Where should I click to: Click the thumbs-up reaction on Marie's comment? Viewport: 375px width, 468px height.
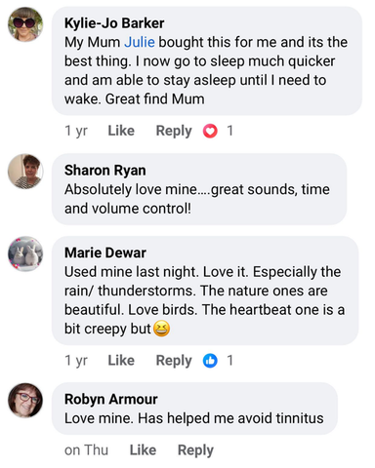pos(210,361)
